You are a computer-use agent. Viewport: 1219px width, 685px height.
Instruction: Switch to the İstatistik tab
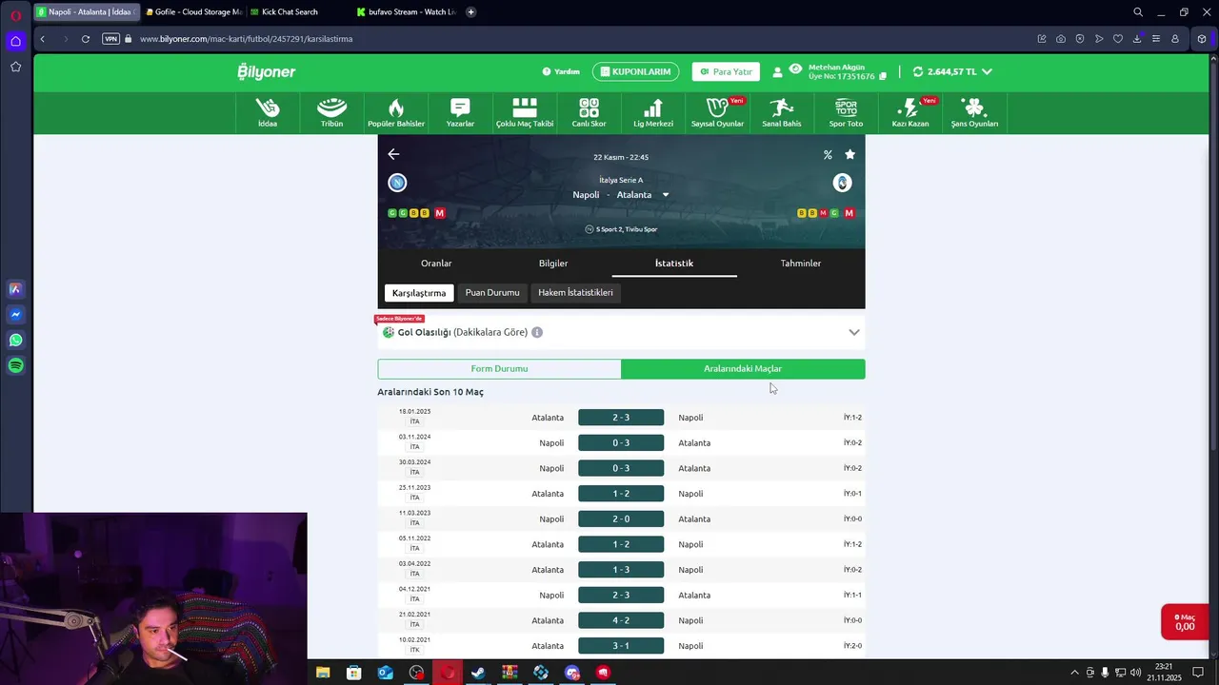[674, 264]
